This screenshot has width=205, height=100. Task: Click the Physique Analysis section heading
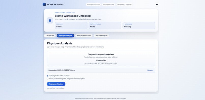60,43
